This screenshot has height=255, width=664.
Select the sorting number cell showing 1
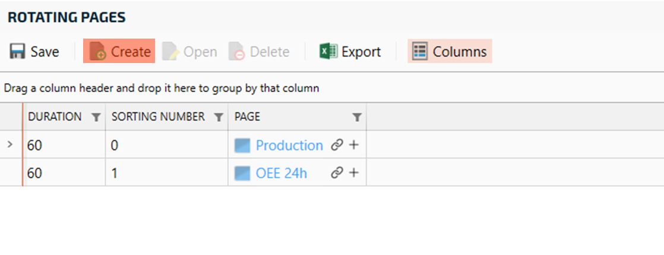(x=166, y=173)
